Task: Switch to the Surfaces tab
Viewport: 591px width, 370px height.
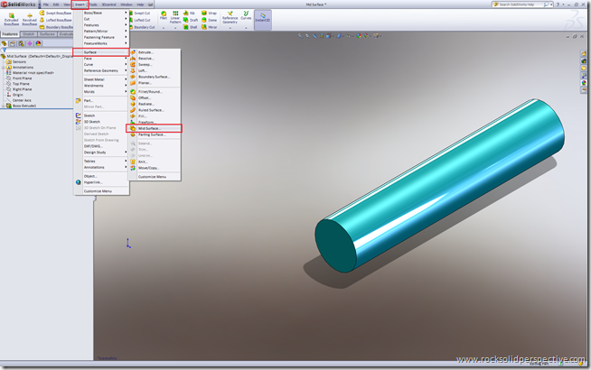Action: (47, 34)
